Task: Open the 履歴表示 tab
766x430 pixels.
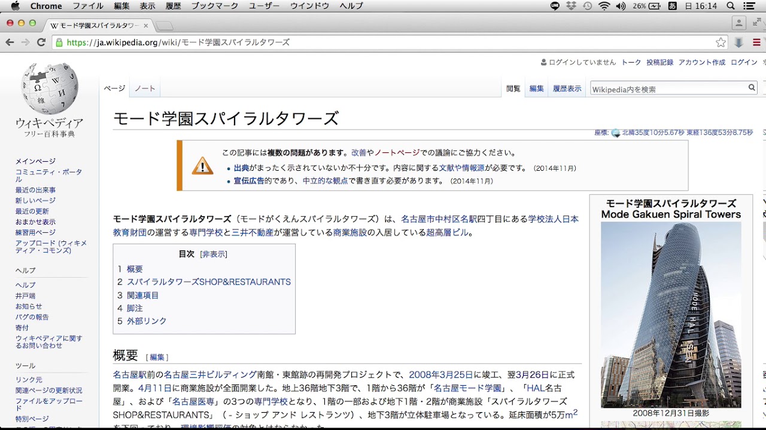Action: click(x=567, y=88)
